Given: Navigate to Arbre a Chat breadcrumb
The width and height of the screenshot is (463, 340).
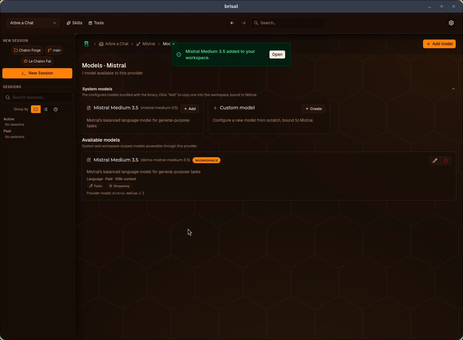Looking at the screenshot, I should pyautogui.click(x=114, y=44).
